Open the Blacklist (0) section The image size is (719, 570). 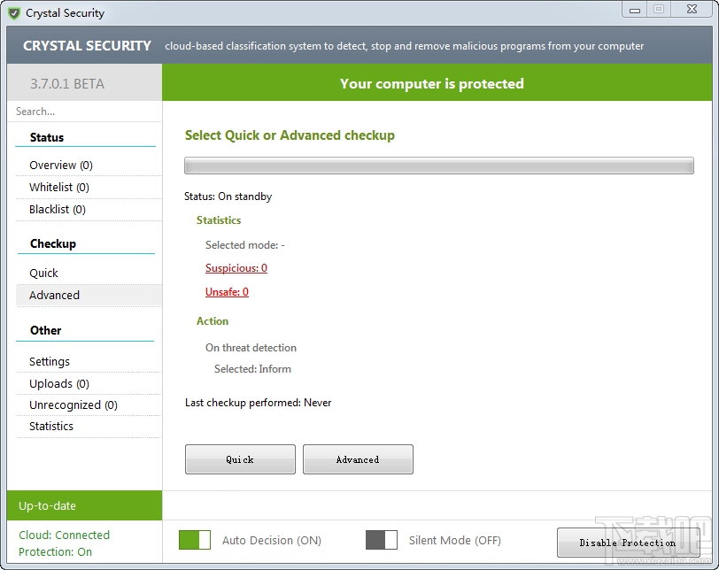[58, 209]
